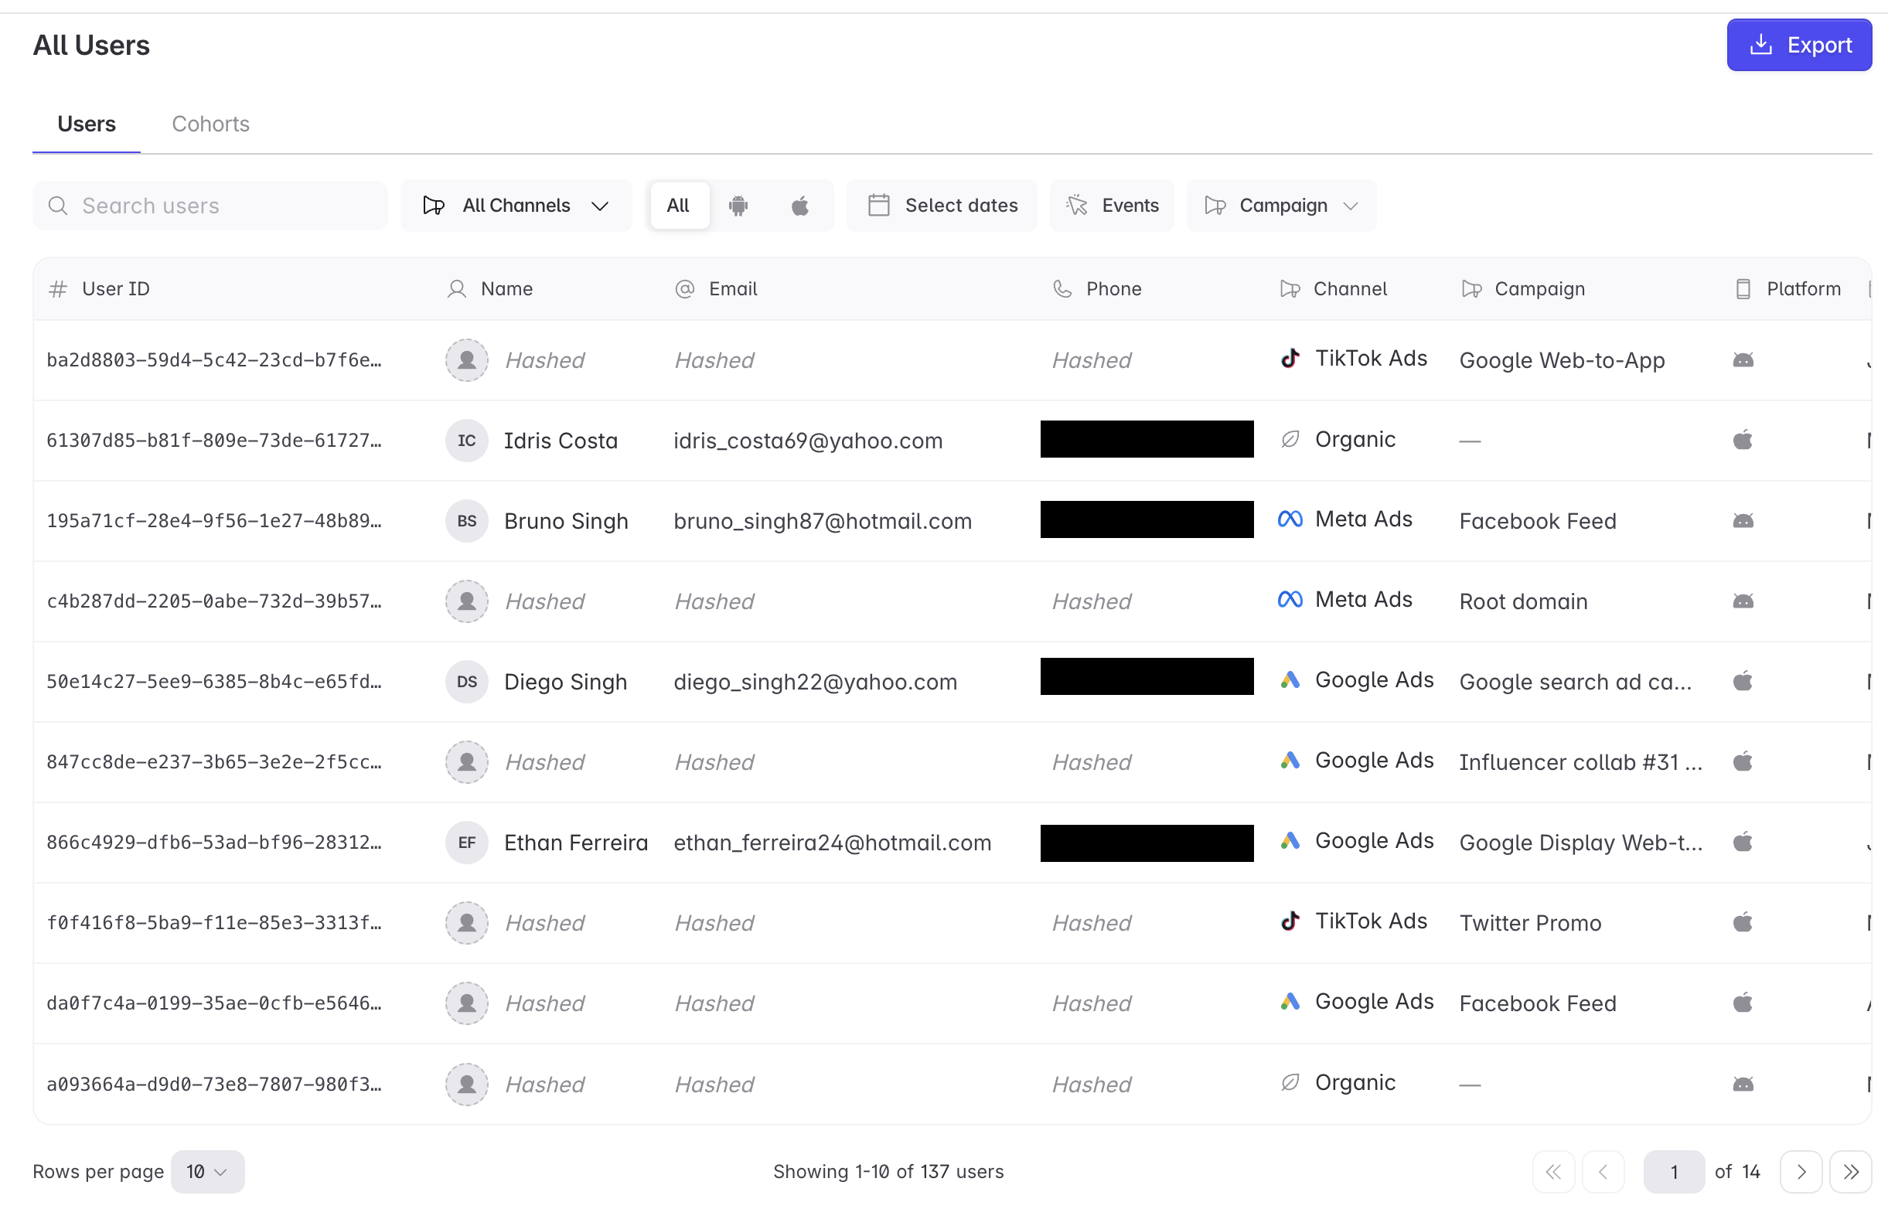Click the Root domain campaign cell
Image resolution: width=1888 pixels, height=1209 pixels.
tap(1523, 601)
